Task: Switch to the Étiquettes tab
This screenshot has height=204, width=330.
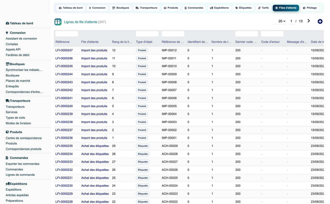Action: click(243, 8)
